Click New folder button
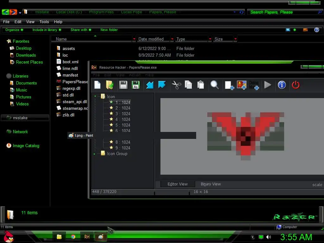 coord(109,30)
